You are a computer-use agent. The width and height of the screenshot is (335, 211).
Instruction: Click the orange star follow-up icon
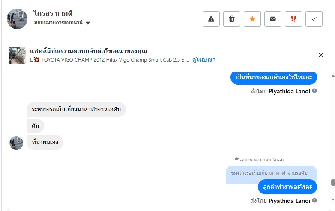click(252, 19)
